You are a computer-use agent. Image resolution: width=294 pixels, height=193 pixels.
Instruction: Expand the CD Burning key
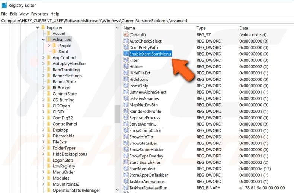(43, 100)
